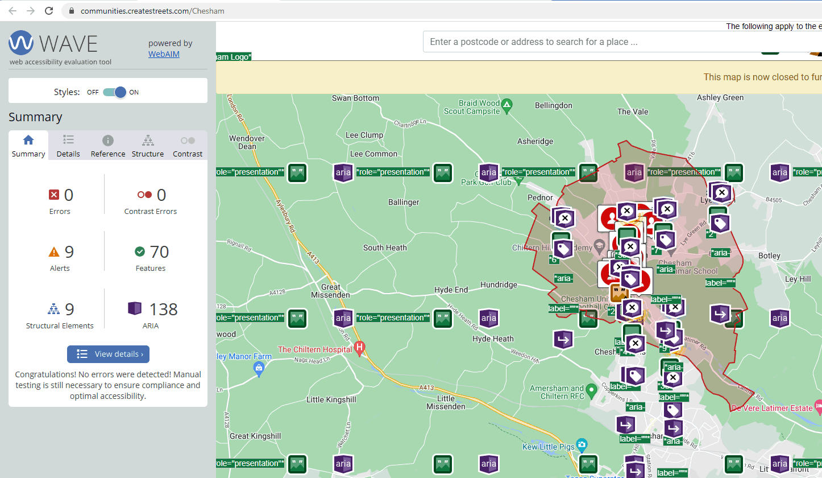Viewport: 822px width, 478px height.
Task: Click ARIA tabindex arrow icon right of Hyde Heath
Action: pyautogui.click(x=563, y=340)
